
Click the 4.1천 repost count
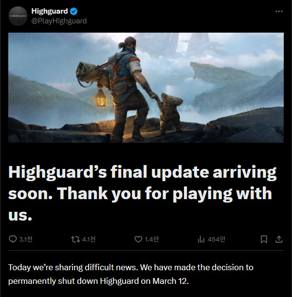pyautogui.click(x=89, y=239)
